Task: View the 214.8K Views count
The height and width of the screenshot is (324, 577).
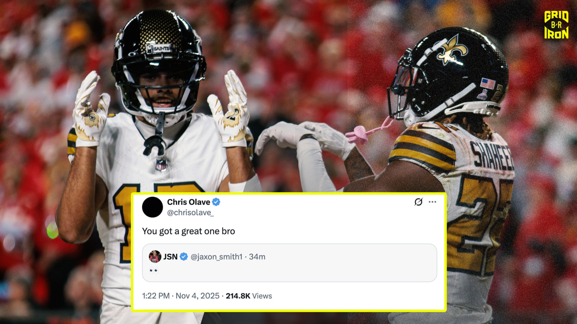Action: (x=249, y=296)
